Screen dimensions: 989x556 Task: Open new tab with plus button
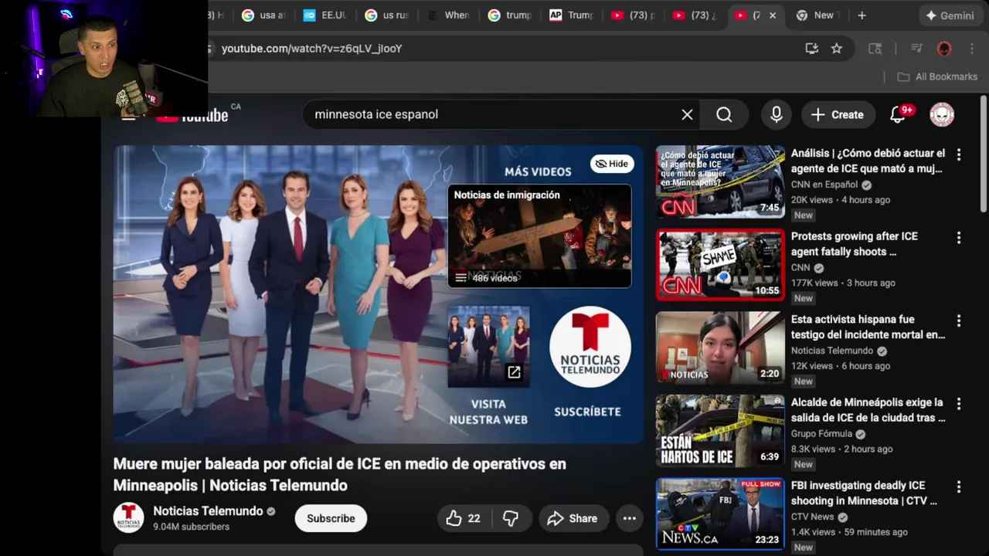(x=862, y=15)
